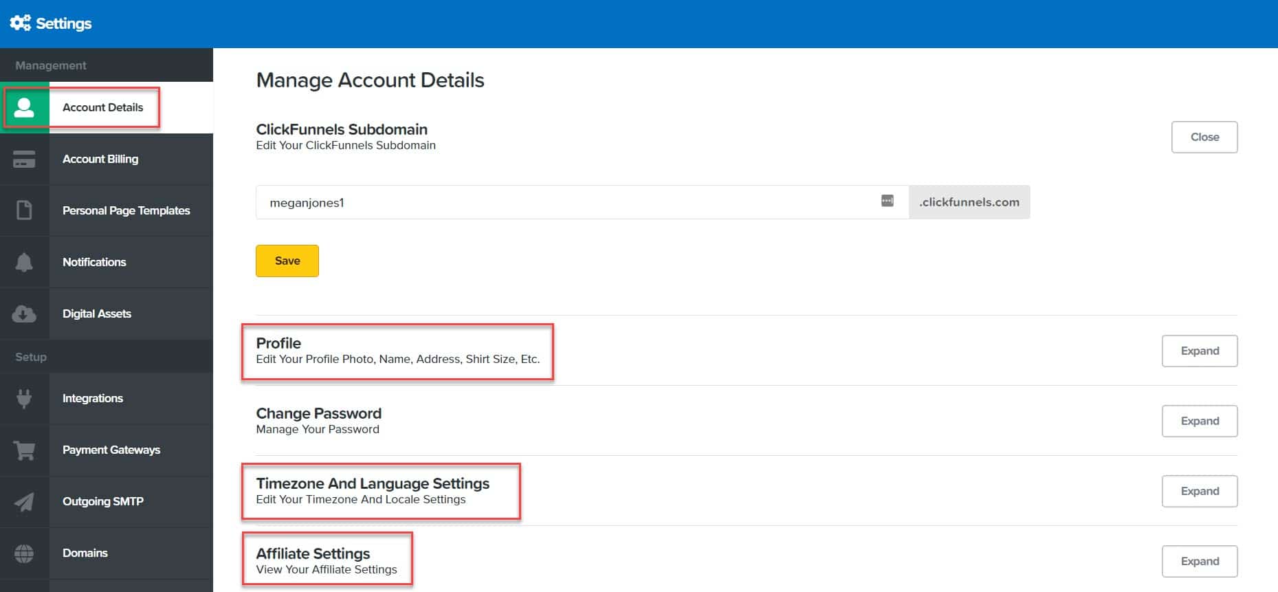Screen dimensions: 1278x592
Task: Click the subdomain input field meganjones1
Action: [582, 202]
